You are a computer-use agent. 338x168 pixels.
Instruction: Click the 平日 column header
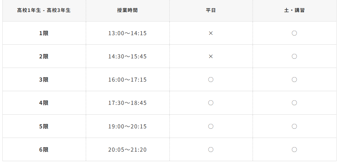211,10
